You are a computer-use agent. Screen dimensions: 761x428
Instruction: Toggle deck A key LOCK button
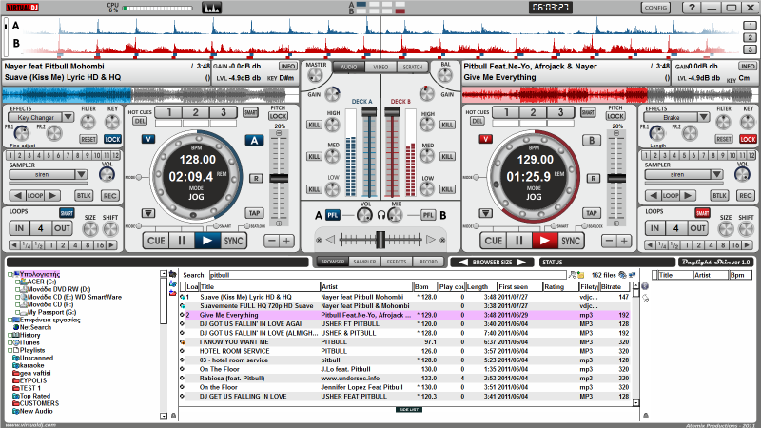point(112,139)
